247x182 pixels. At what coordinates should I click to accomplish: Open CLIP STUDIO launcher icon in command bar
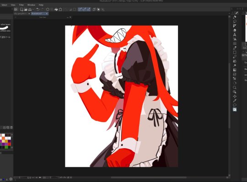pos(16,10)
